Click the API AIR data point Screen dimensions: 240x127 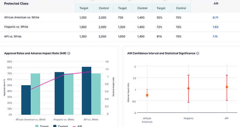(227, 87)
